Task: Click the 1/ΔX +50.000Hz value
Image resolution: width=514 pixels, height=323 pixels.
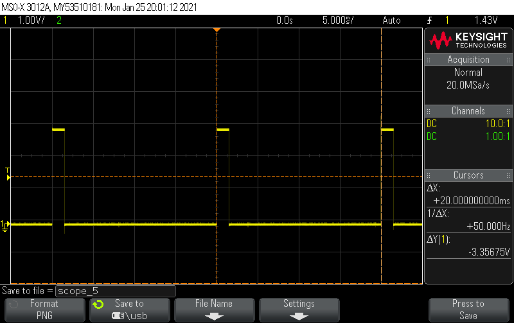Action: [x=488, y=227]
